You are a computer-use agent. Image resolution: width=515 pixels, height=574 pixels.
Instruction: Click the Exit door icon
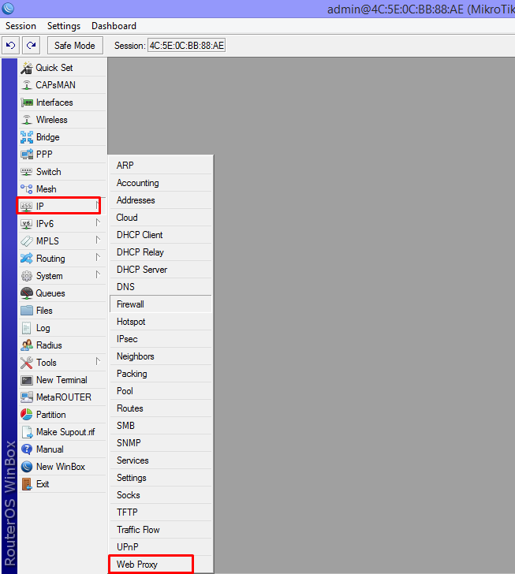pyautogui.click(x=27, y=484)
